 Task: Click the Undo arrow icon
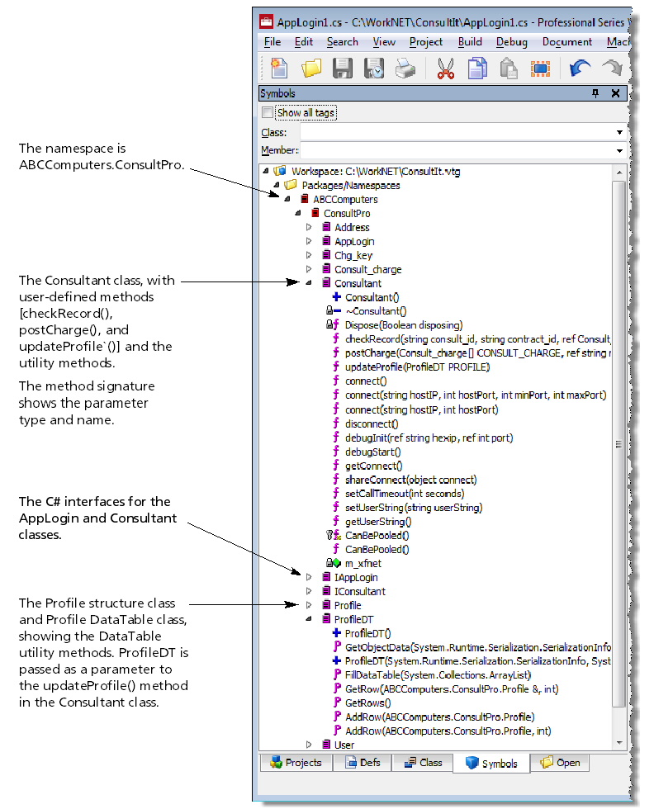pyautogui.click(x=581, y=69)
